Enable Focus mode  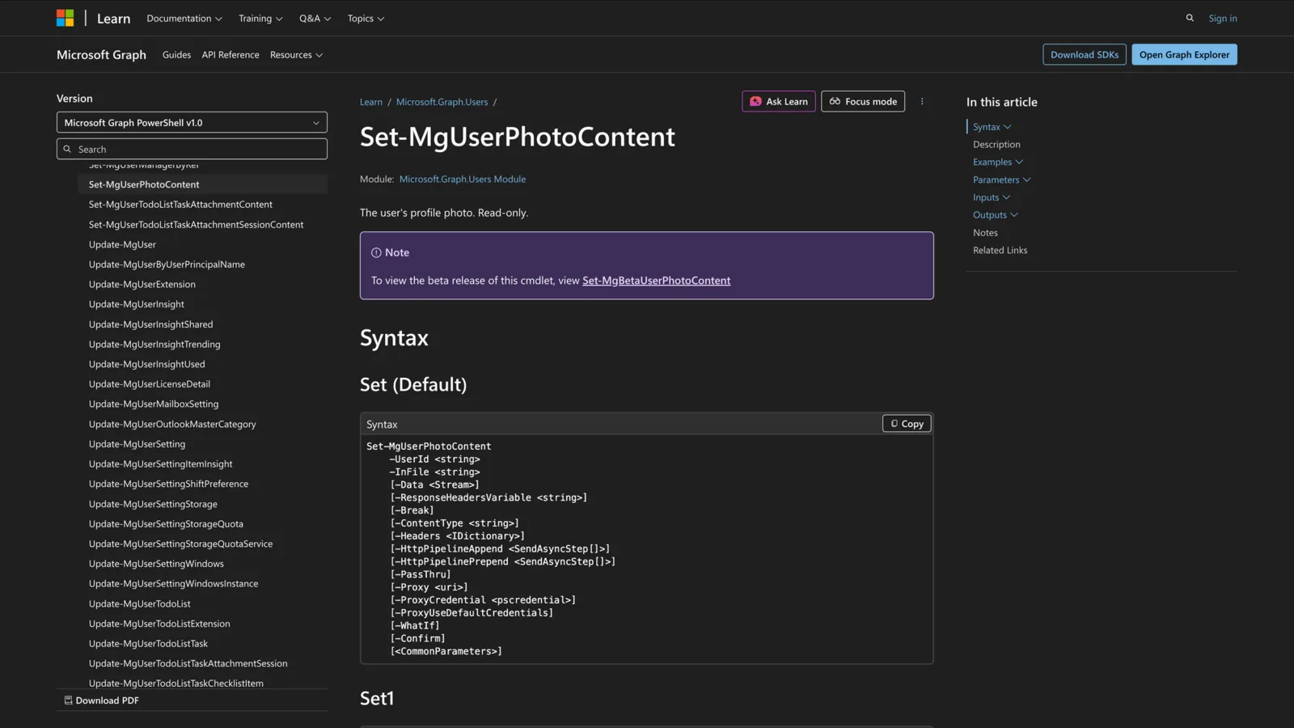(863, 101)
